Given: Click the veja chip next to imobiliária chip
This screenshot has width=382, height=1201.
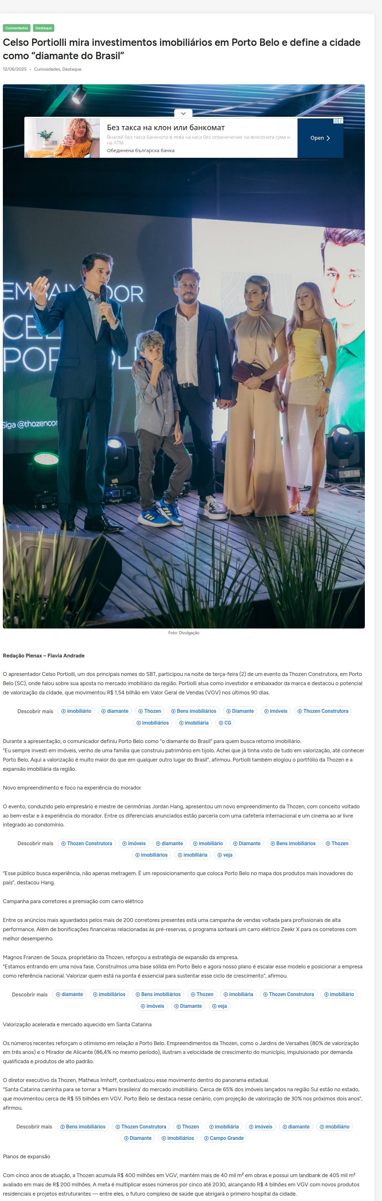Looking at the screenshot, I should coord(225,855).
